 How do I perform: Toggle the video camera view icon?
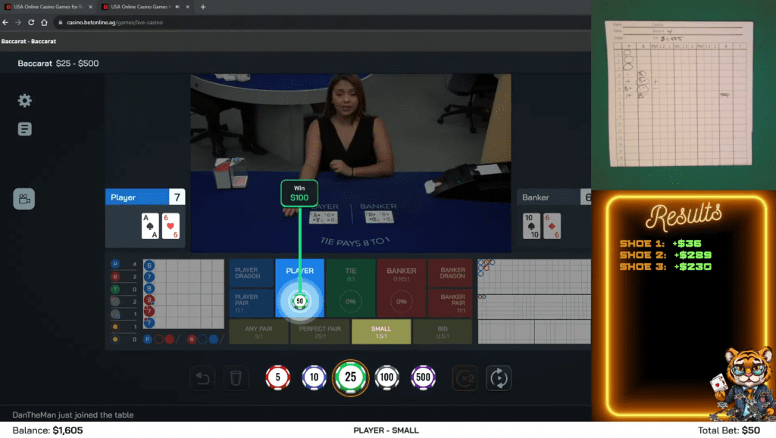[x=24, y=199]
